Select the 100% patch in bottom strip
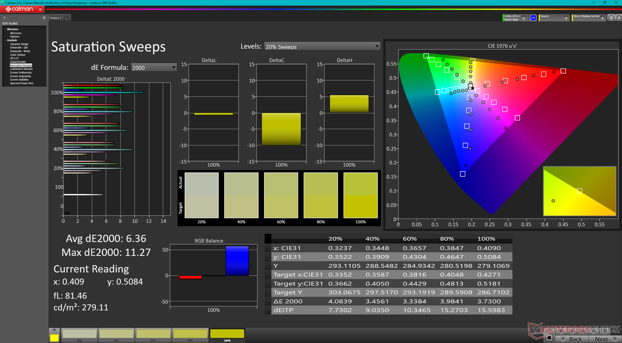The width and height of the screenshot is (622, 343). [x=227, y=335]
